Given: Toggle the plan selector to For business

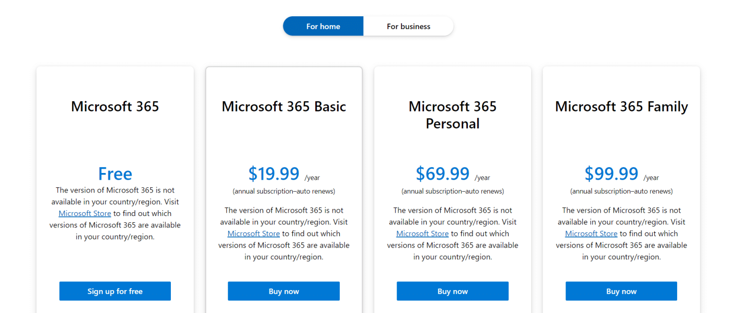Looking at the screenshot, I should [408, 26].
